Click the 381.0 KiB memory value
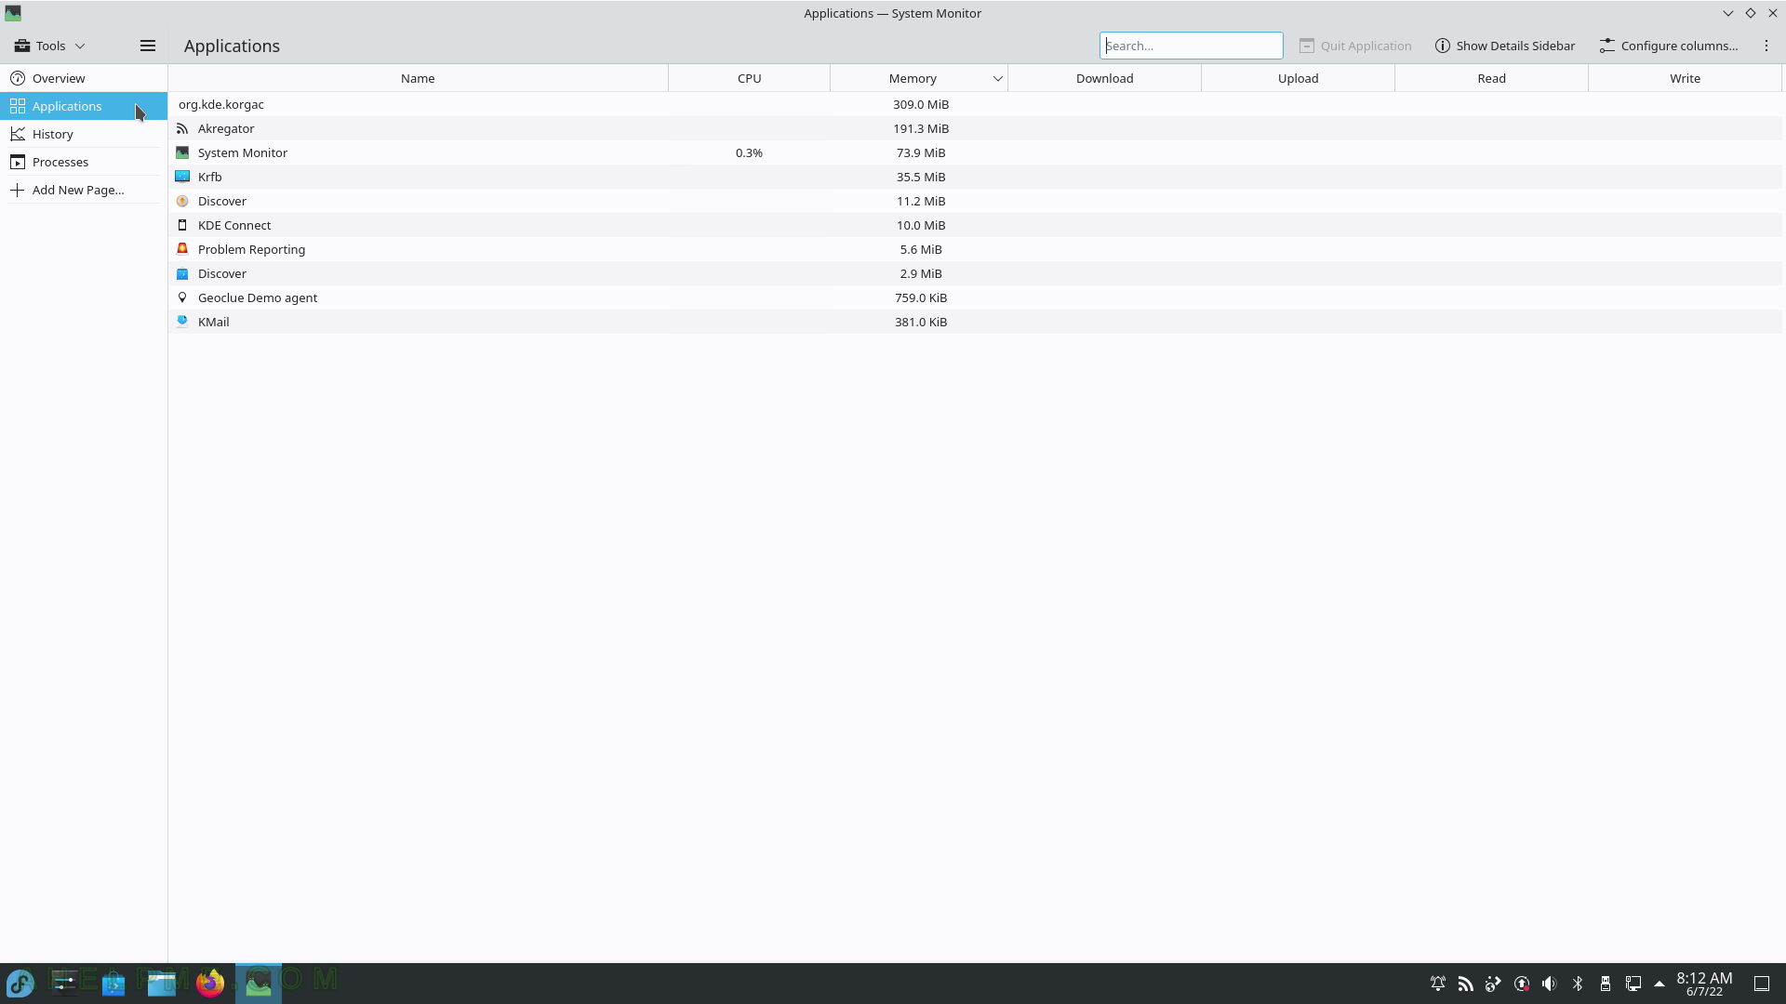Viewport: 1786px width, 1004px height. (921, 322)
